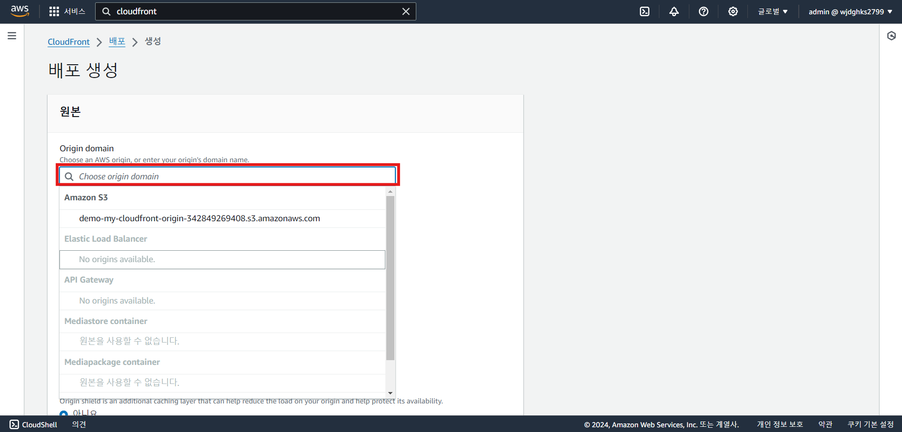Click the origin list scrollbar thumb
The image size is (902, 432).
click(390, 278)
